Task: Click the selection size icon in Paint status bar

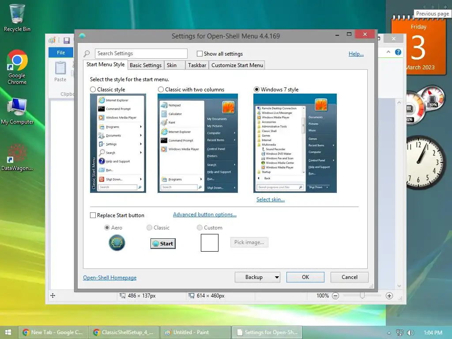Action: coord(123,295)
